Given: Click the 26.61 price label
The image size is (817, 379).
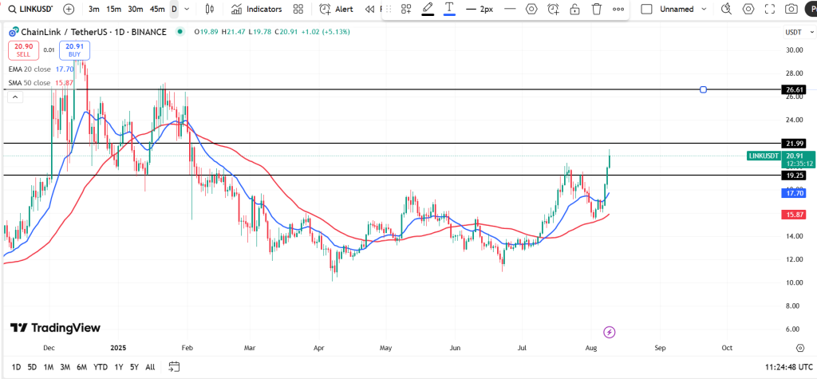Looking at the screenshot, I should 793,89.
